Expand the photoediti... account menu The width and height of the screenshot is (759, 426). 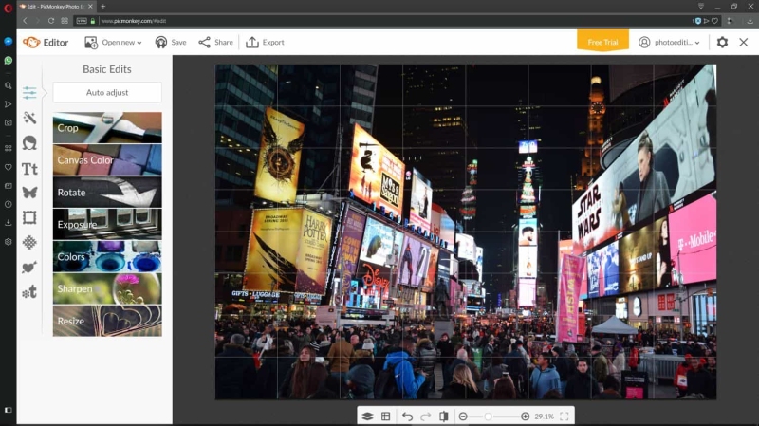pos(670,42)
